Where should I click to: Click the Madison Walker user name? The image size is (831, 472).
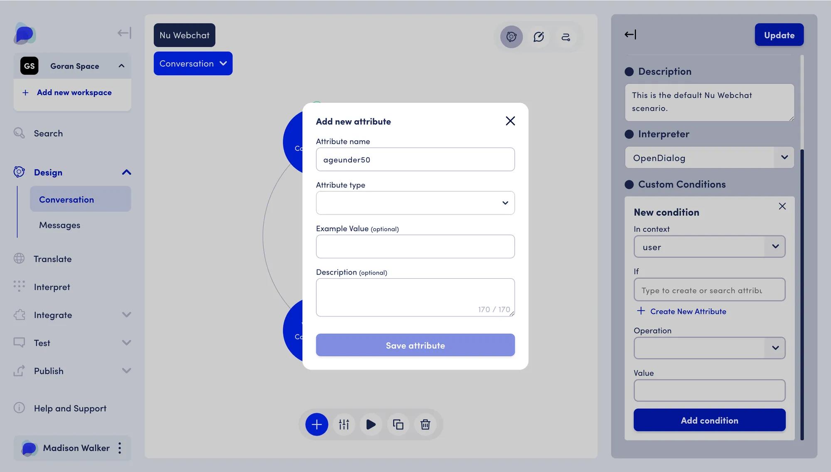76,448
